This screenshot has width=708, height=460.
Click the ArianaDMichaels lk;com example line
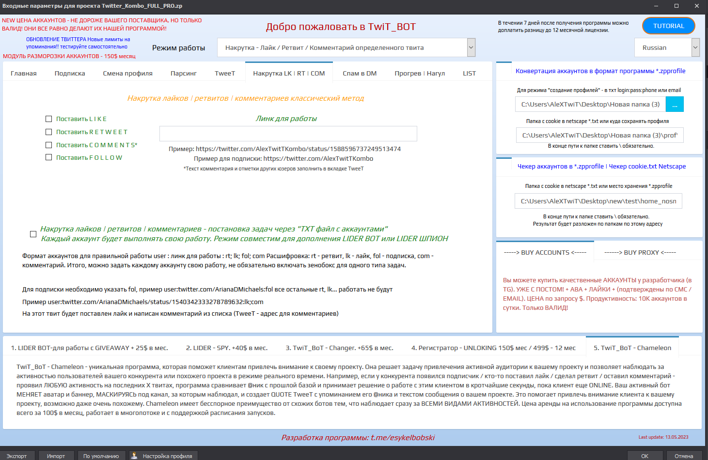[x=143, y=302]
